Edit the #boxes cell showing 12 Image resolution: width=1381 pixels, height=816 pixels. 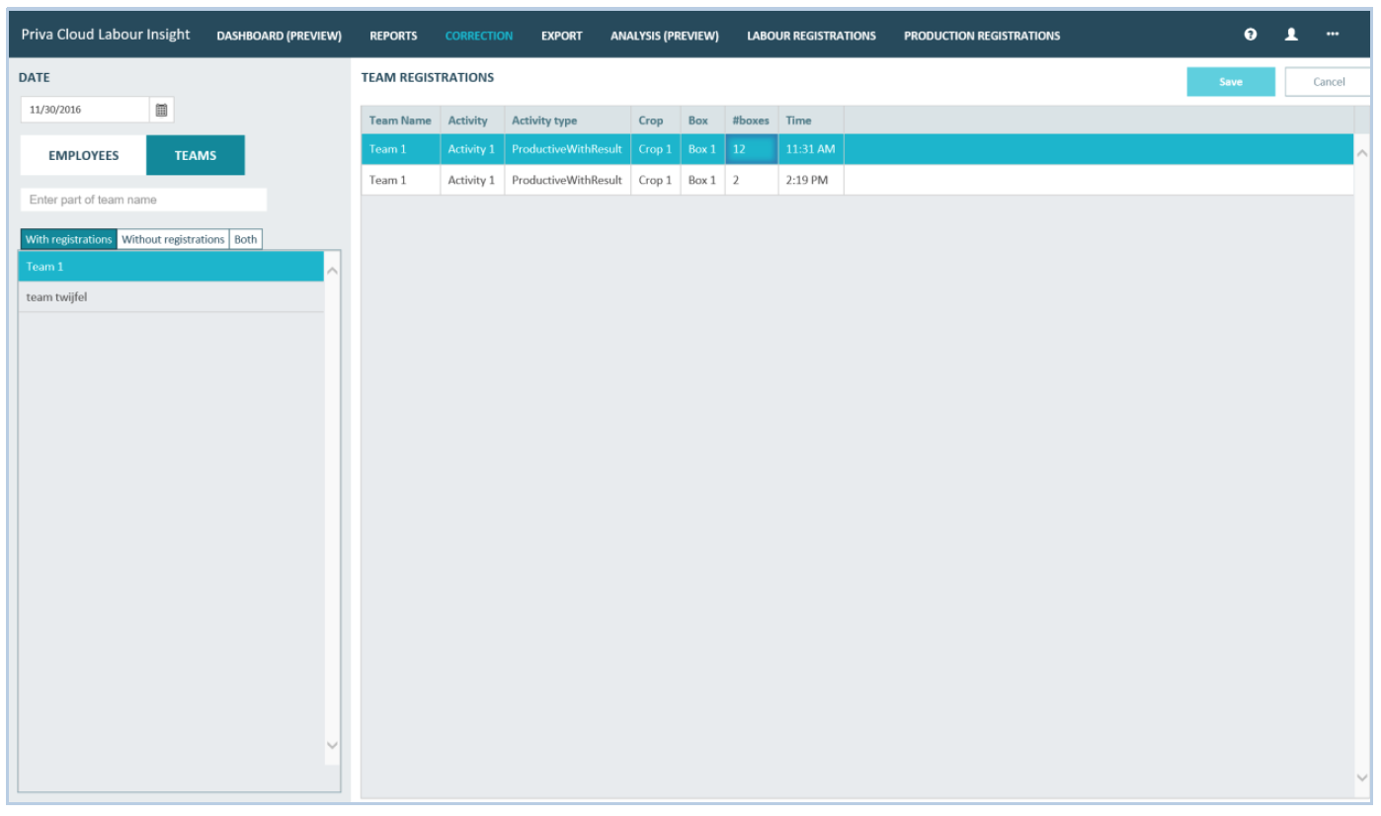(751, 149)
